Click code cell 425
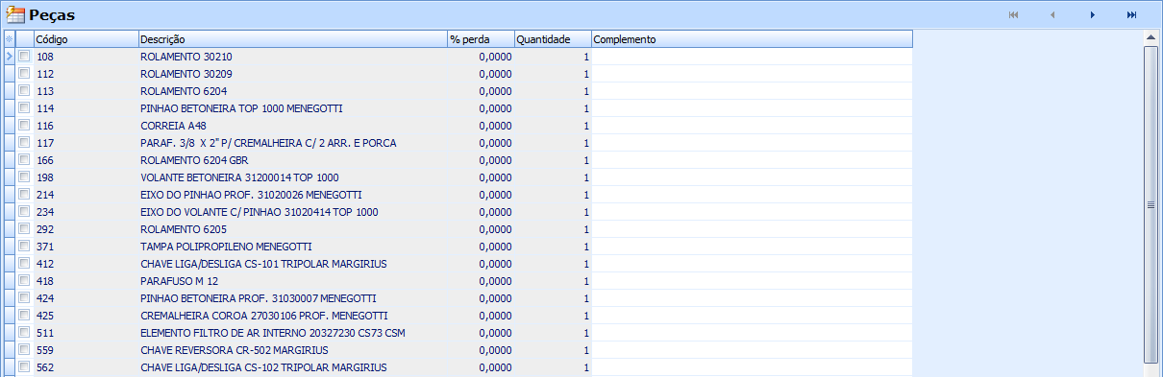 (x=86, y=316)
